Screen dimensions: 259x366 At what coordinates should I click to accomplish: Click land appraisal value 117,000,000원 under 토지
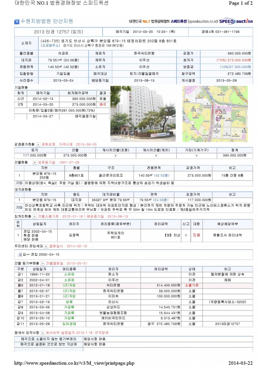[x=34, y=156]
